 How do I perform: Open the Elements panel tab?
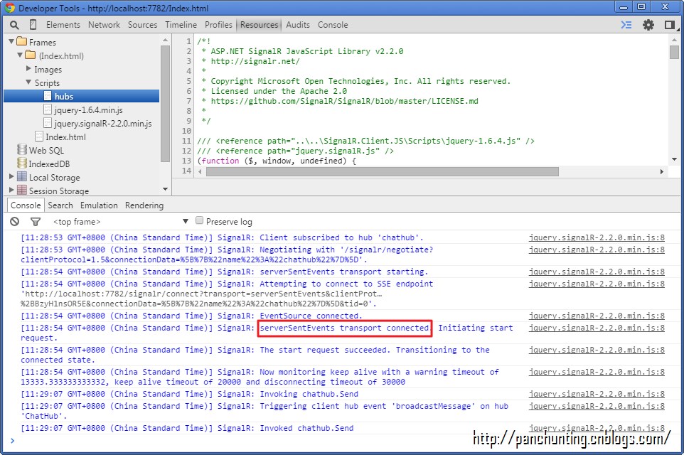pos(63,25)
